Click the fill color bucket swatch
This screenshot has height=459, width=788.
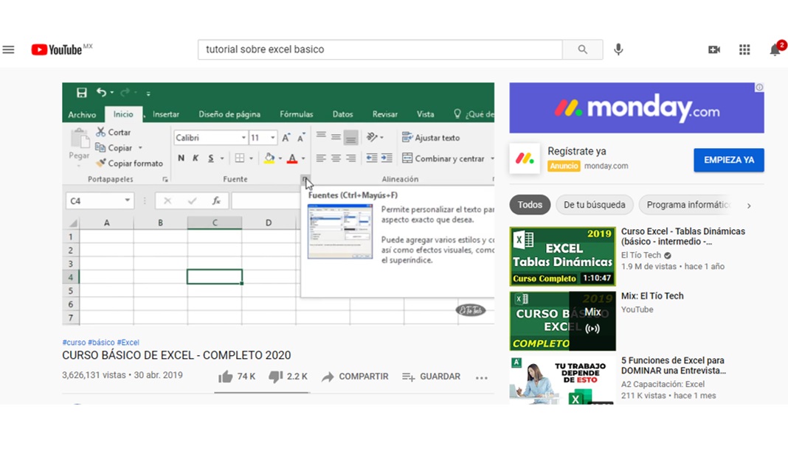(269, 158)
